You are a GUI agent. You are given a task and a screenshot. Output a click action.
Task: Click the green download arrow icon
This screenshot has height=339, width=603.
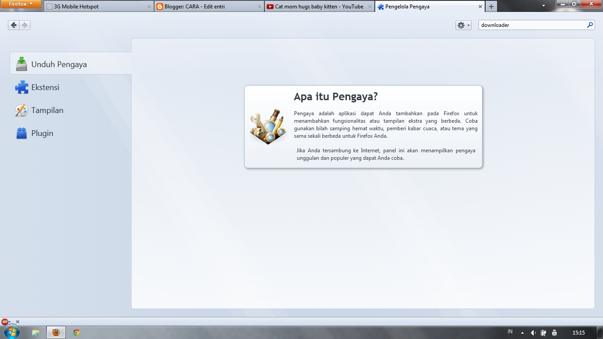pos(22,64)
